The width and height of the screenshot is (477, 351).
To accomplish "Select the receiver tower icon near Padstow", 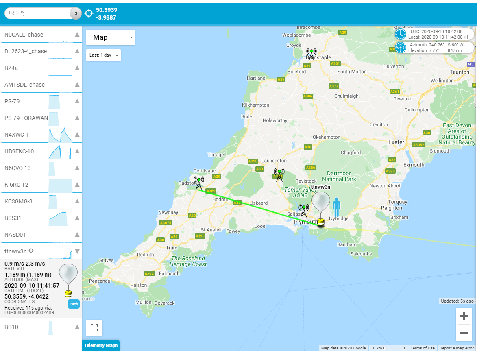I will point(199,183).
